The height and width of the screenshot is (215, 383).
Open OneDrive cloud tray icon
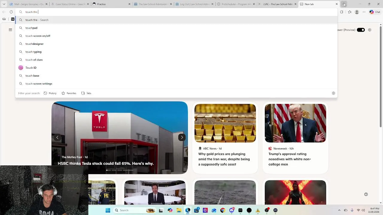346,210
